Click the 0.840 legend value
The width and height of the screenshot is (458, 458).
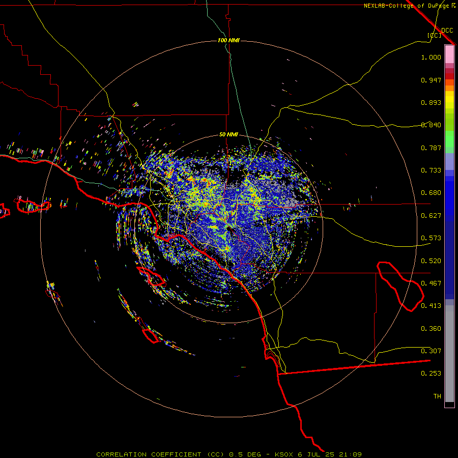[x=431, y=125]
